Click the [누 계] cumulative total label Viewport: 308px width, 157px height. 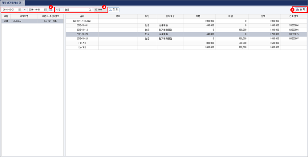pos(82,47)
